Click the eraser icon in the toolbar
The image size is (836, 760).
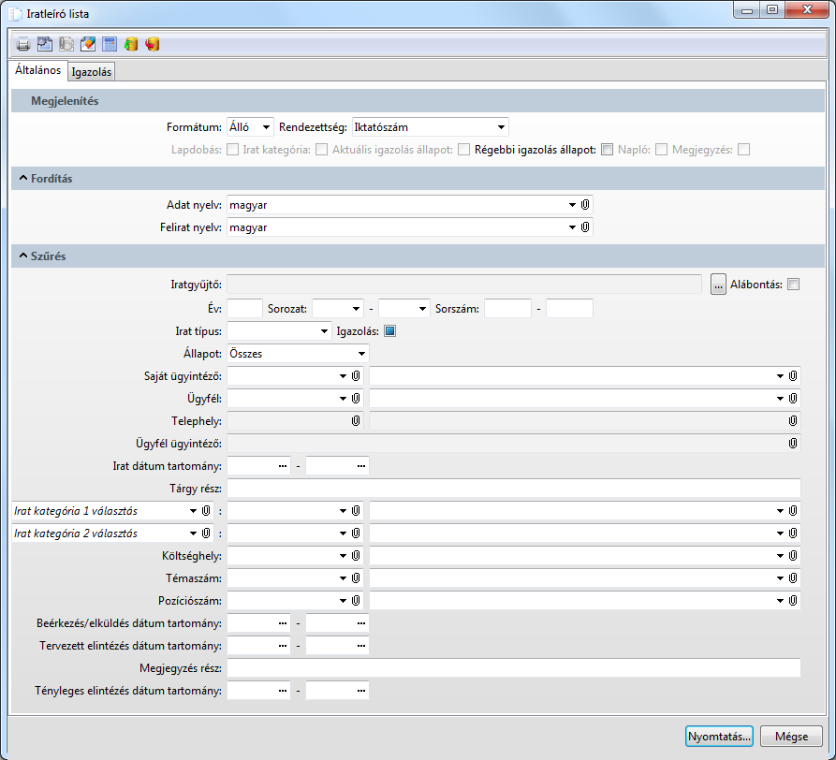click(x=88, y=44)
